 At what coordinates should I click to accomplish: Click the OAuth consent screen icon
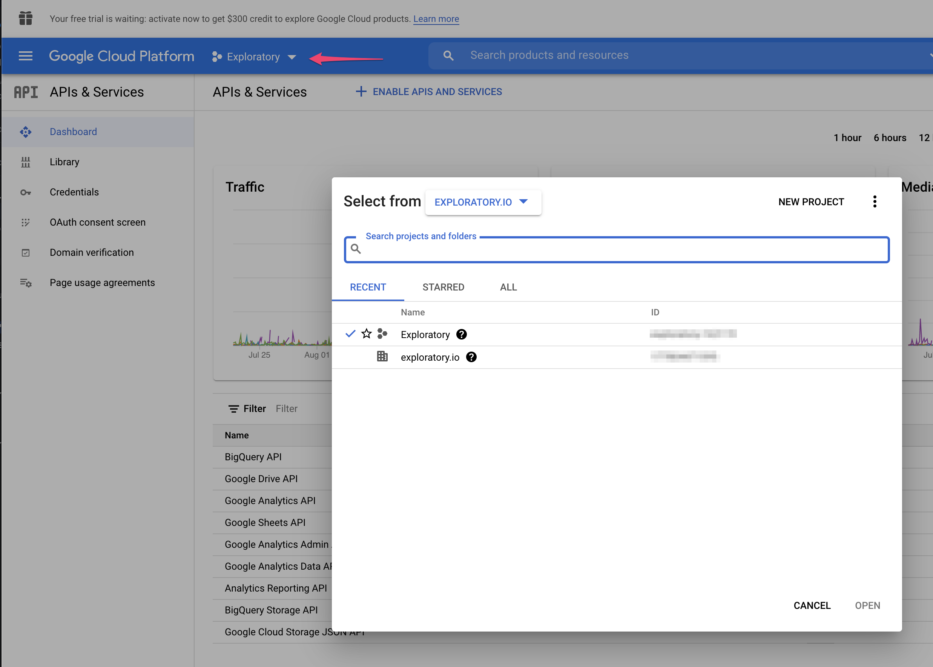[25, 222]
